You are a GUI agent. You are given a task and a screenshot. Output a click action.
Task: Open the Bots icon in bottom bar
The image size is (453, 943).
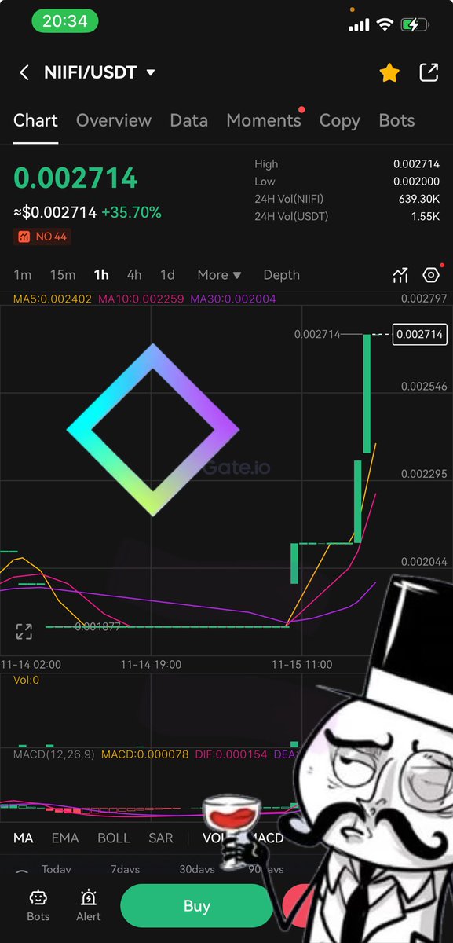(x=38, y=905)
